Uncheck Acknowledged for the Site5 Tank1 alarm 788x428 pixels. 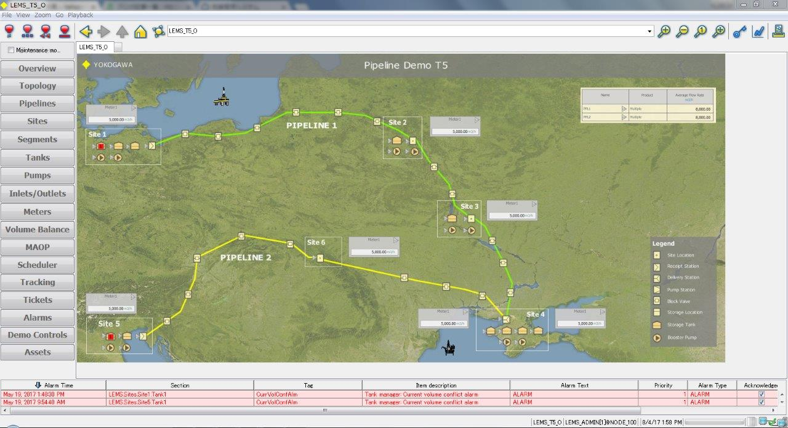[x=760, y=402]
